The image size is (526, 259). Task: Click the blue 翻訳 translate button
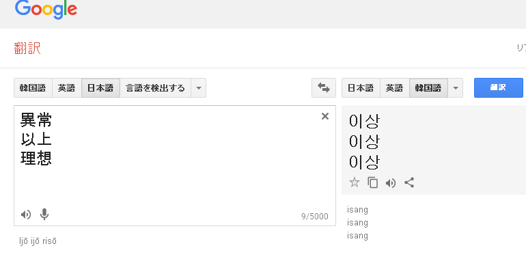pyautogui.click(x=499, y=88)
